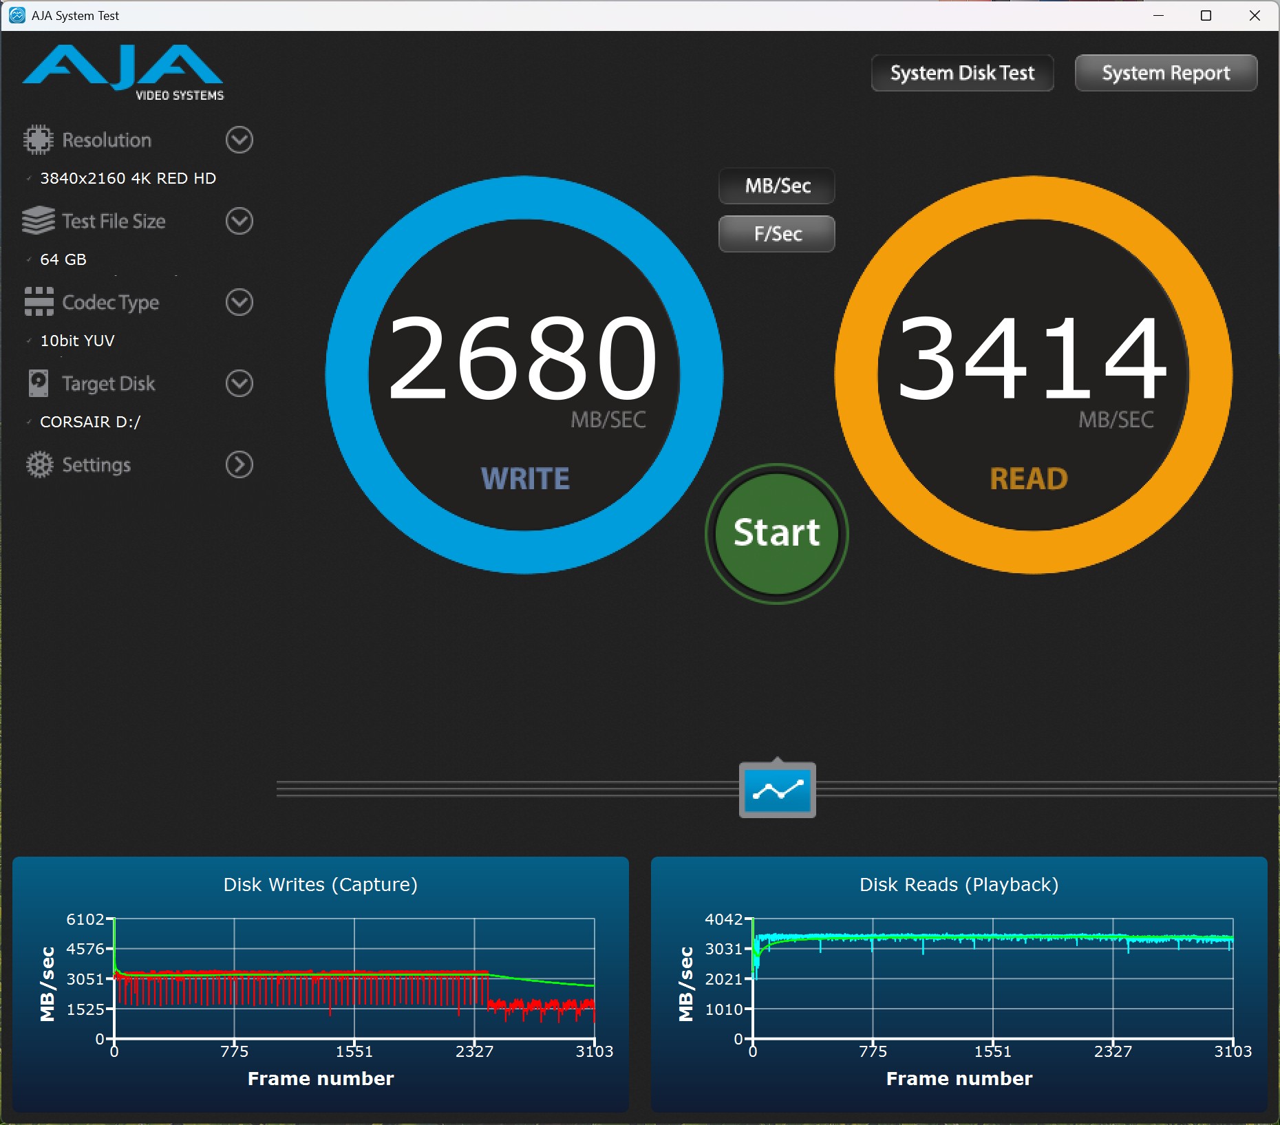Open Settings with the right arrow

click(239, 464)
